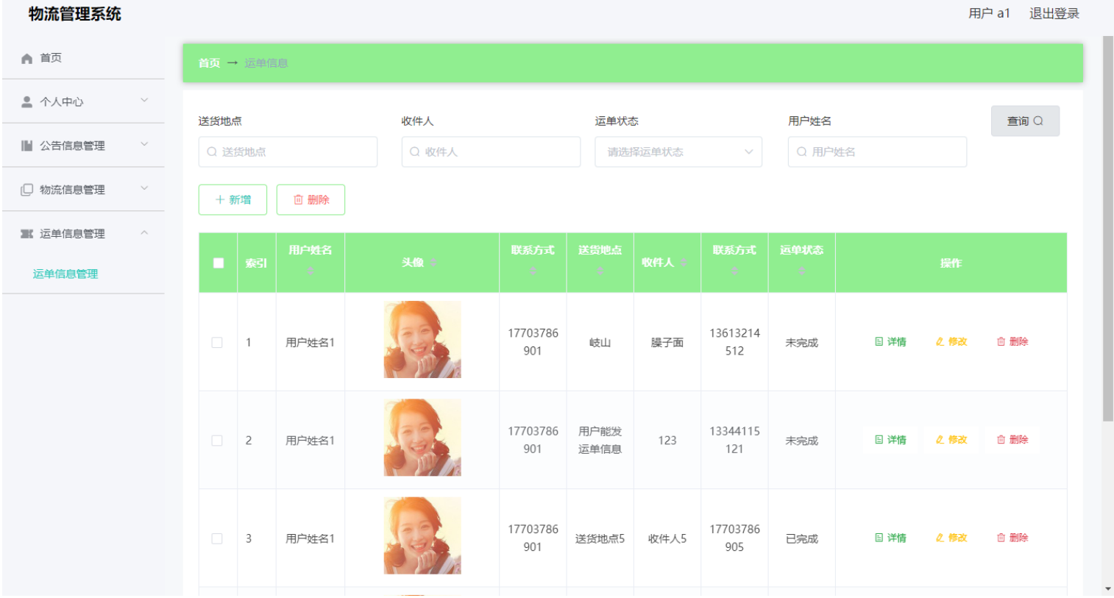
Task: Select the 运单信息管理 submenu item
Action: tap(65, 274)
